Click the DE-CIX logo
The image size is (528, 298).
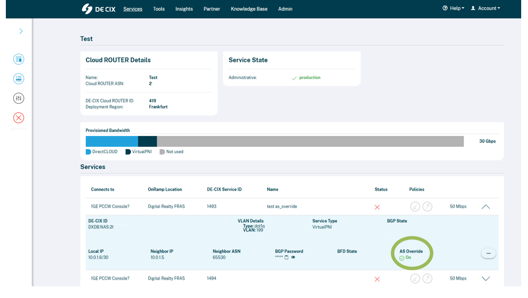pos(98,9)
